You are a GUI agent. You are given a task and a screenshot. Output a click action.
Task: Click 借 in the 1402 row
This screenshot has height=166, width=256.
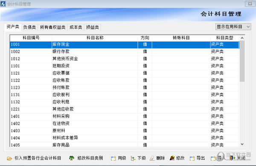tap(145, 123)
